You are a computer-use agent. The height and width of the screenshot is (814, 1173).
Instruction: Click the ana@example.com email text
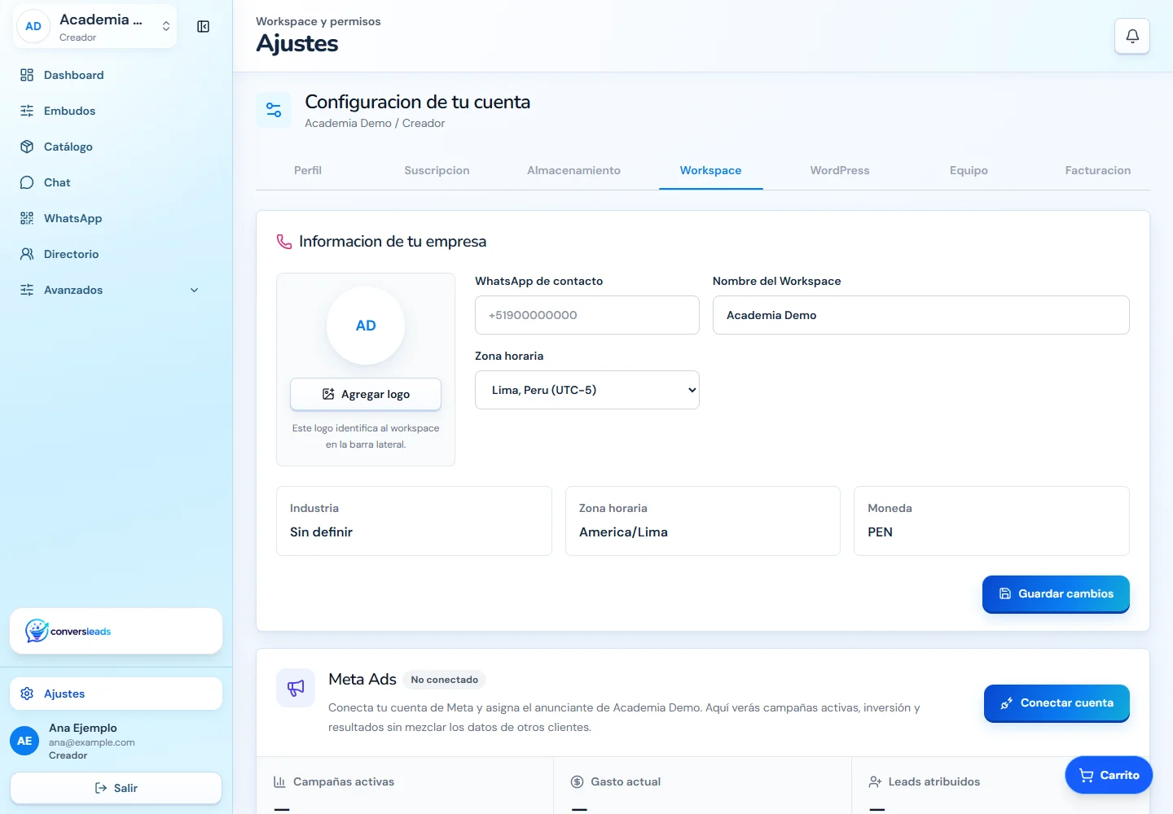(x=92, y=742)
